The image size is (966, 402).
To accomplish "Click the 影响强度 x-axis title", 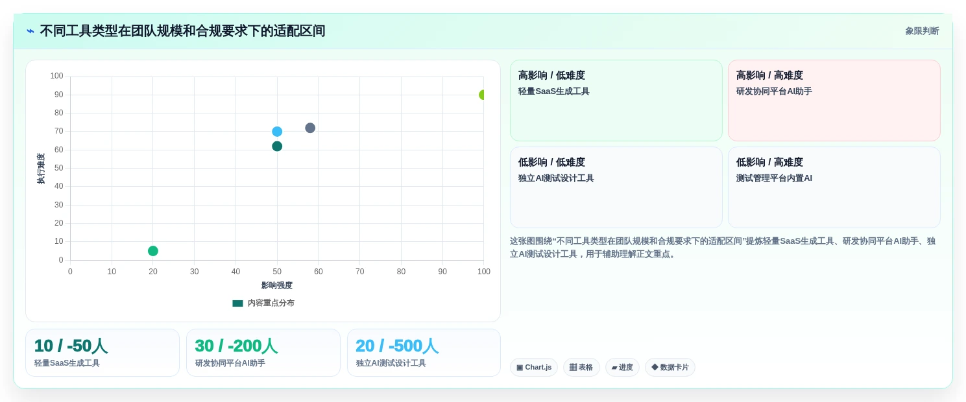I will pyautogui.click(x=277, y=285).
